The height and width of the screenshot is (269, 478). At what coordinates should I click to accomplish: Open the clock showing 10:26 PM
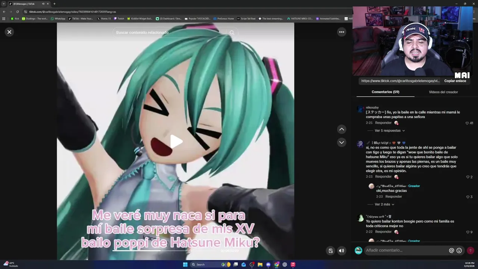pyautogui.click(x=469, y=265)
